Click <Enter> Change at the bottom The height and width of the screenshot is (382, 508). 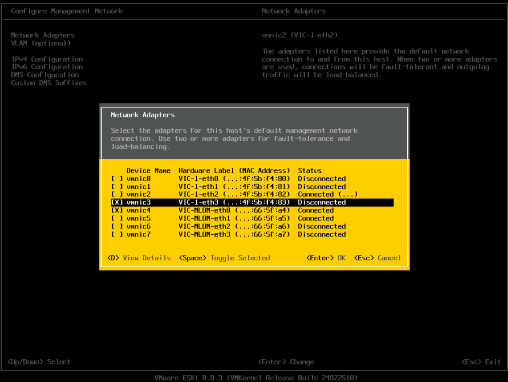tap(286, 362)
